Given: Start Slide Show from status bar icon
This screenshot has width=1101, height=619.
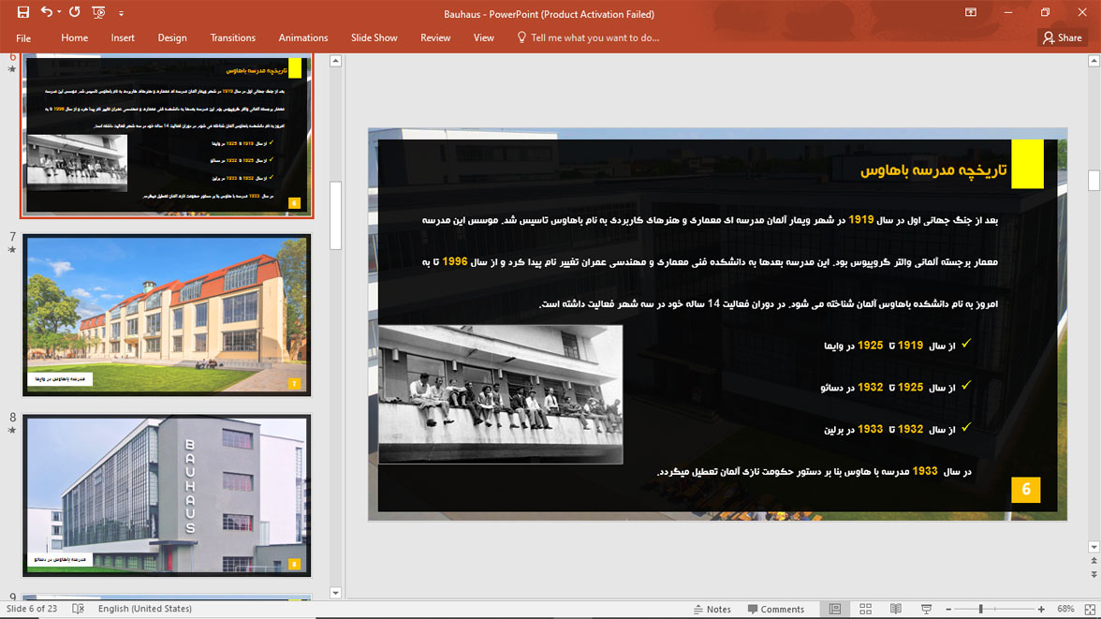Looking at the screenshot, I should click(x=926, y=609).
